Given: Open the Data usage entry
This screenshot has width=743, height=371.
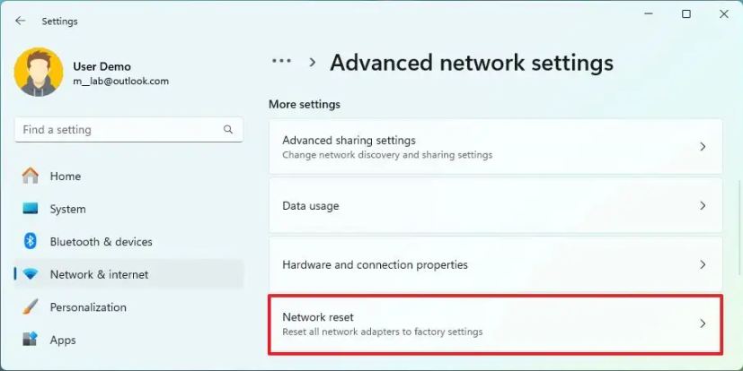Looking at the screenshot, I should pos(496,205).
